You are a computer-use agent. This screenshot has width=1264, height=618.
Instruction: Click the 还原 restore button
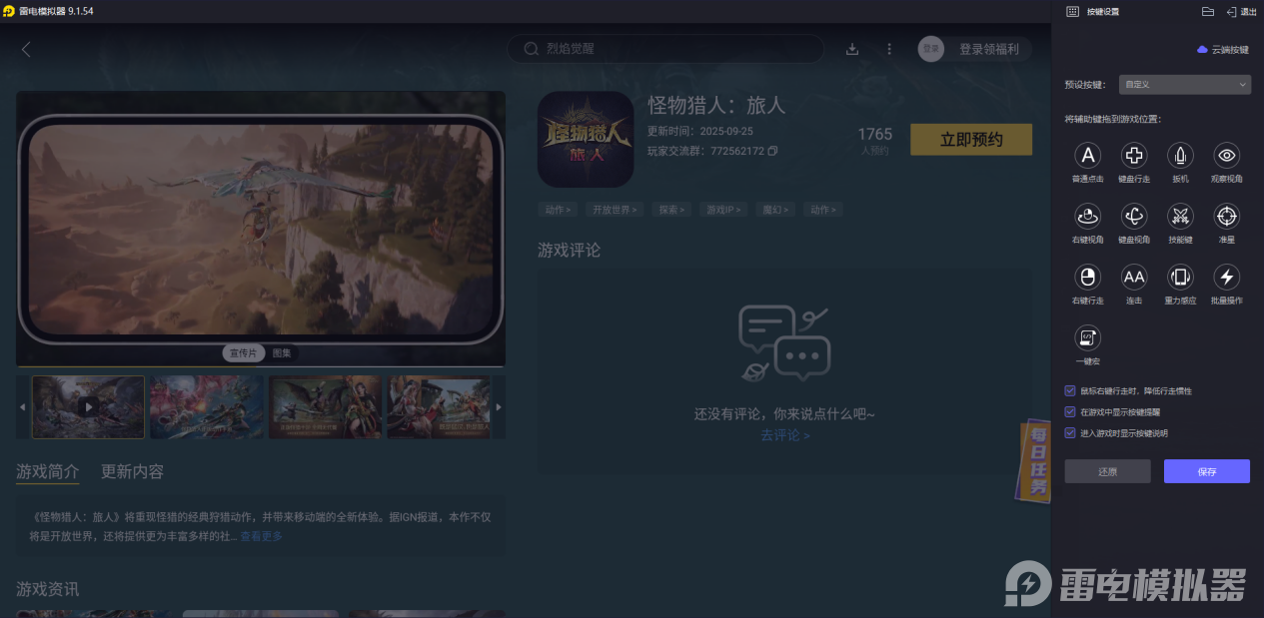pos(1107,471)
